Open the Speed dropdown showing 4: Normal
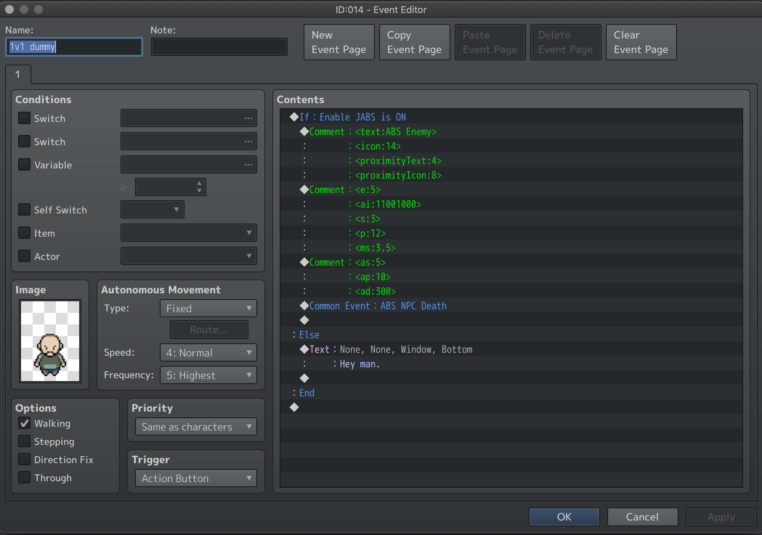This screenshot has width=762, height=535. [208, 352]
